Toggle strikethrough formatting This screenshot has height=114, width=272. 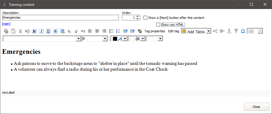click(55, 31)
